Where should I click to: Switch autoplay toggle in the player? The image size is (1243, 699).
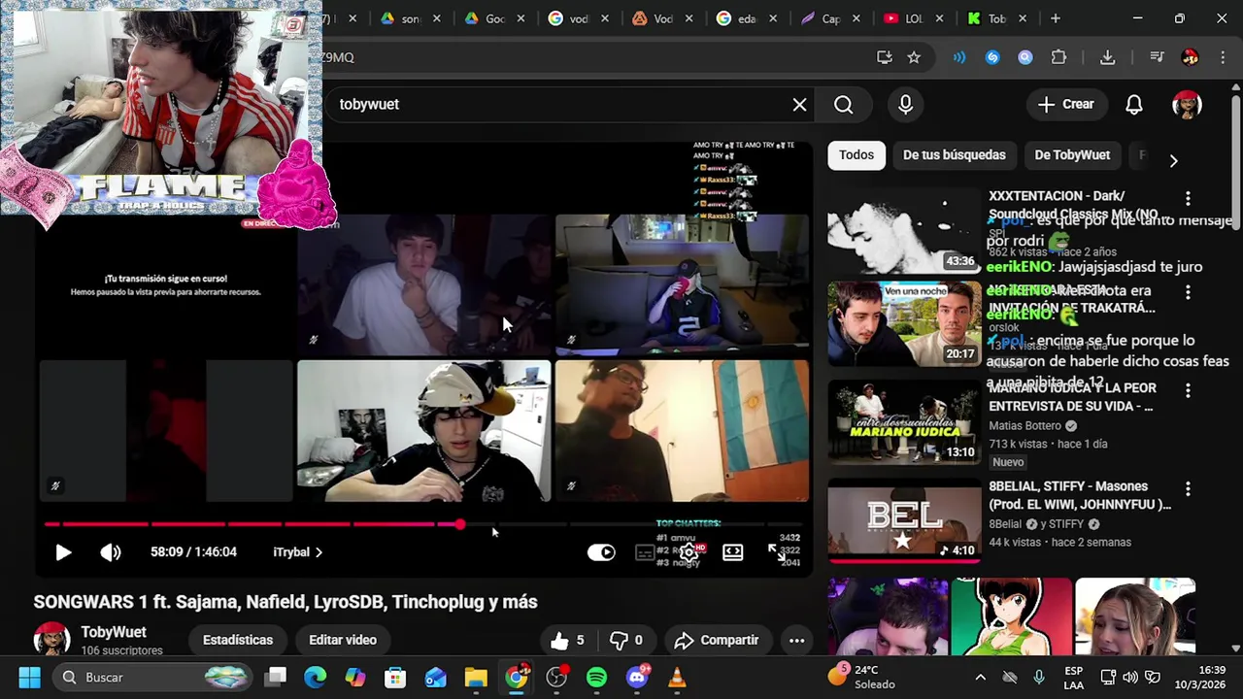click(601, 552)
